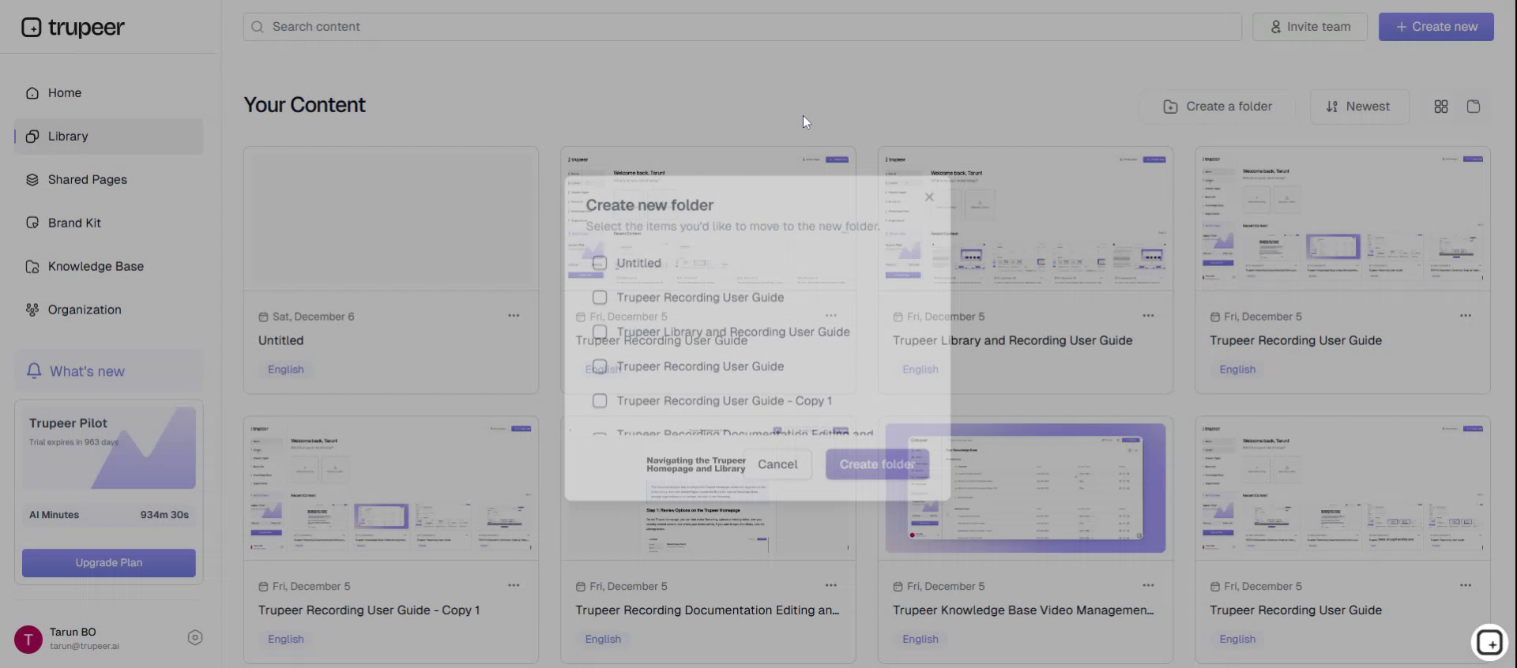Click Trupeer Recording Documentation Editing title
This screenshot has width=1517, height=668.
(707, 610)
